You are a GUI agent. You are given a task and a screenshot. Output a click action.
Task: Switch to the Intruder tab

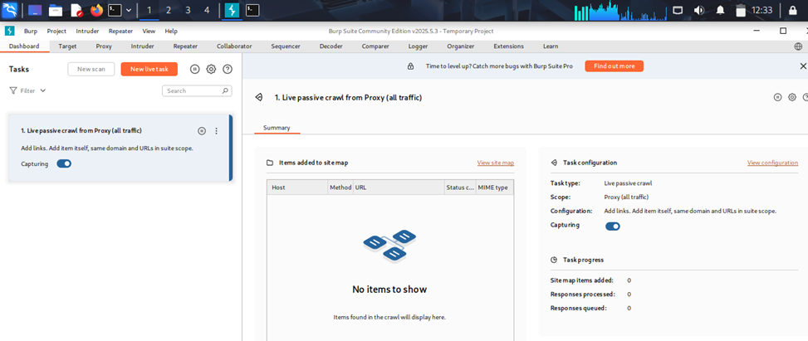coord(142,46)
